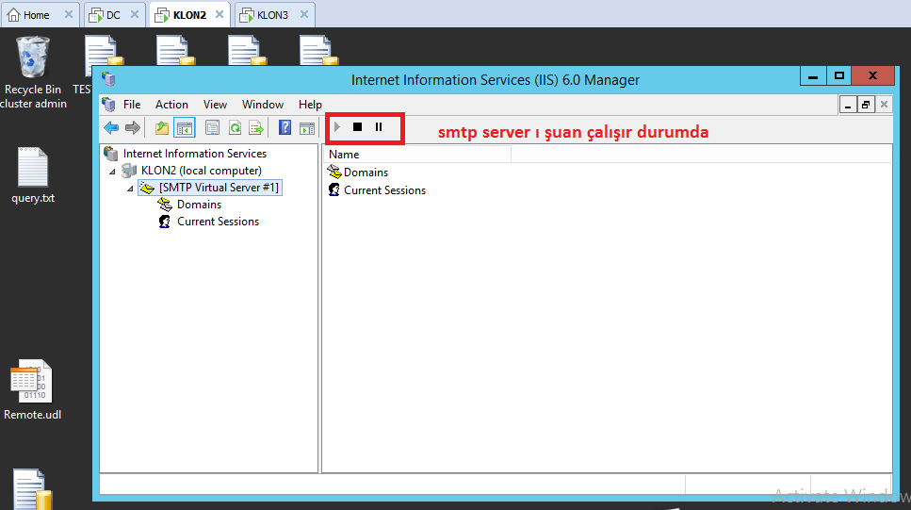Switch to the KLON3 tab
Viewport: 911px width, 510px height.
pos(271,15)
